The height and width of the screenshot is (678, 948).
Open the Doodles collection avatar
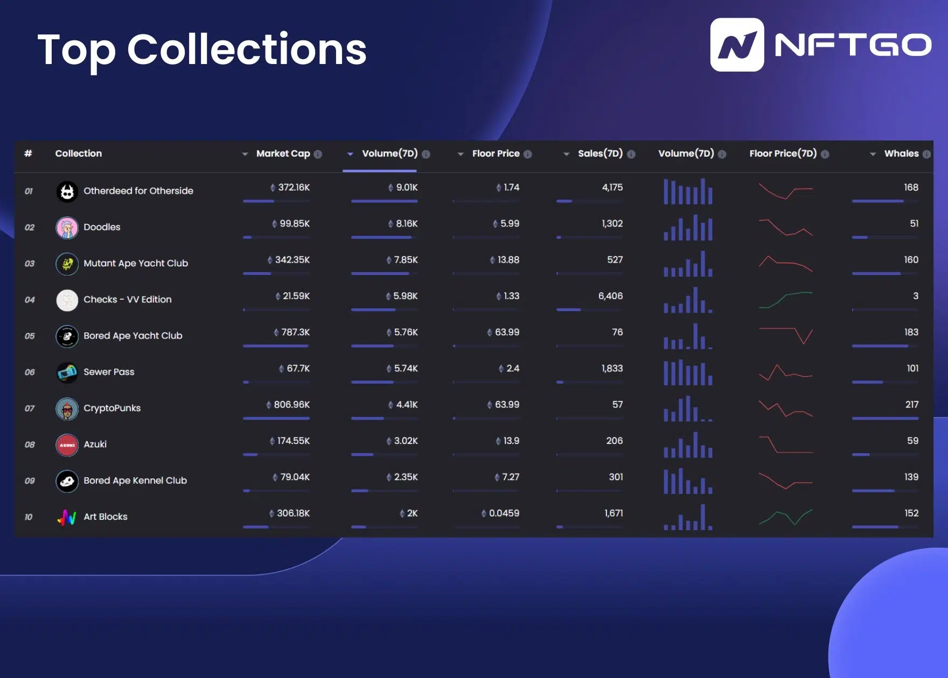tap(67, 227)
